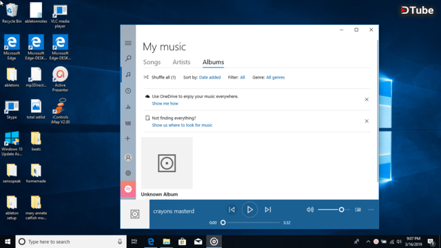Viewport: 441px width, 248px height.
Task: Shuffle all songs
Action: coord(159,77)
